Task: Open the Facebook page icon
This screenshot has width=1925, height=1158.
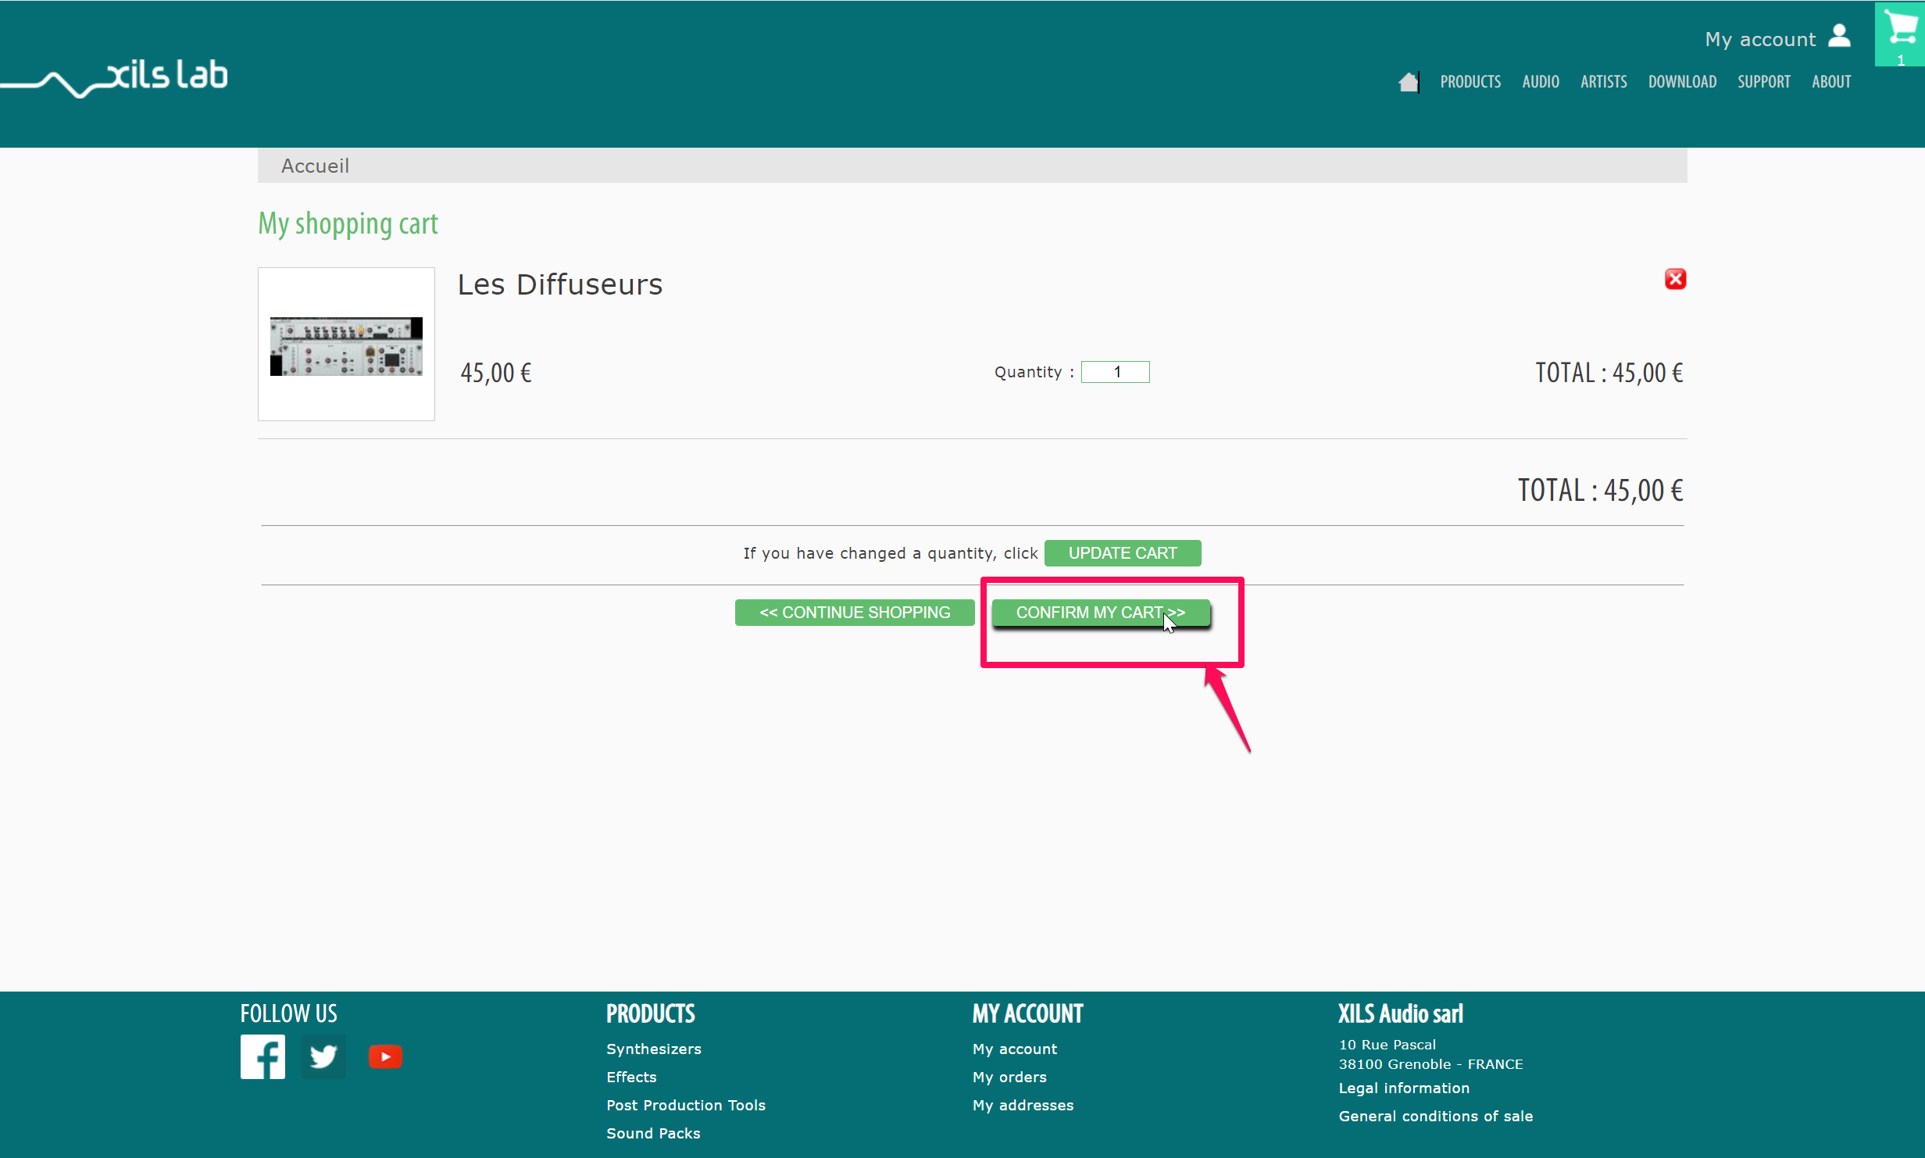Action: [x=262, y=1056]
